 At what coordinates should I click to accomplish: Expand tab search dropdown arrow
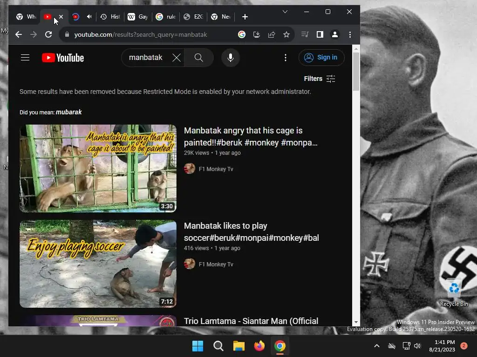coord(285,12)
